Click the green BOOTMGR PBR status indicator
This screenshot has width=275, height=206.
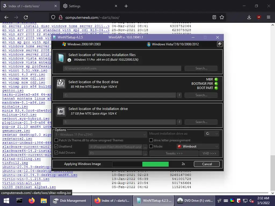point(216,84)
